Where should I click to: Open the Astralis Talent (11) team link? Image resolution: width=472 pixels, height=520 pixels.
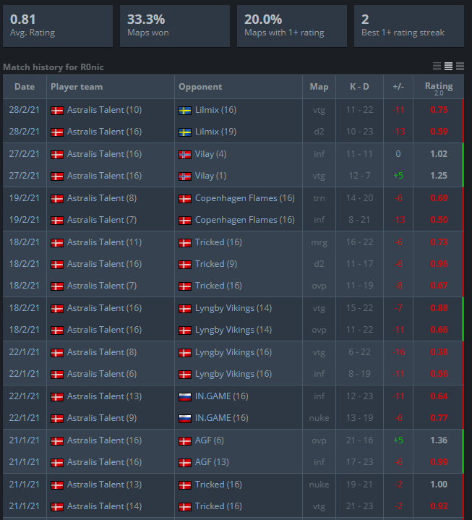click(104, 242)
